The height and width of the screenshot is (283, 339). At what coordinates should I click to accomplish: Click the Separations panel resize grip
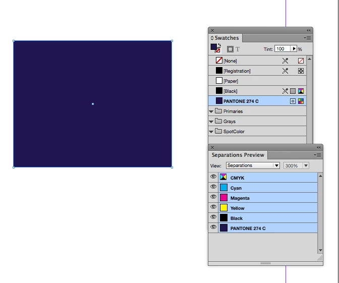pyautogui.click(x=320, y=258)
